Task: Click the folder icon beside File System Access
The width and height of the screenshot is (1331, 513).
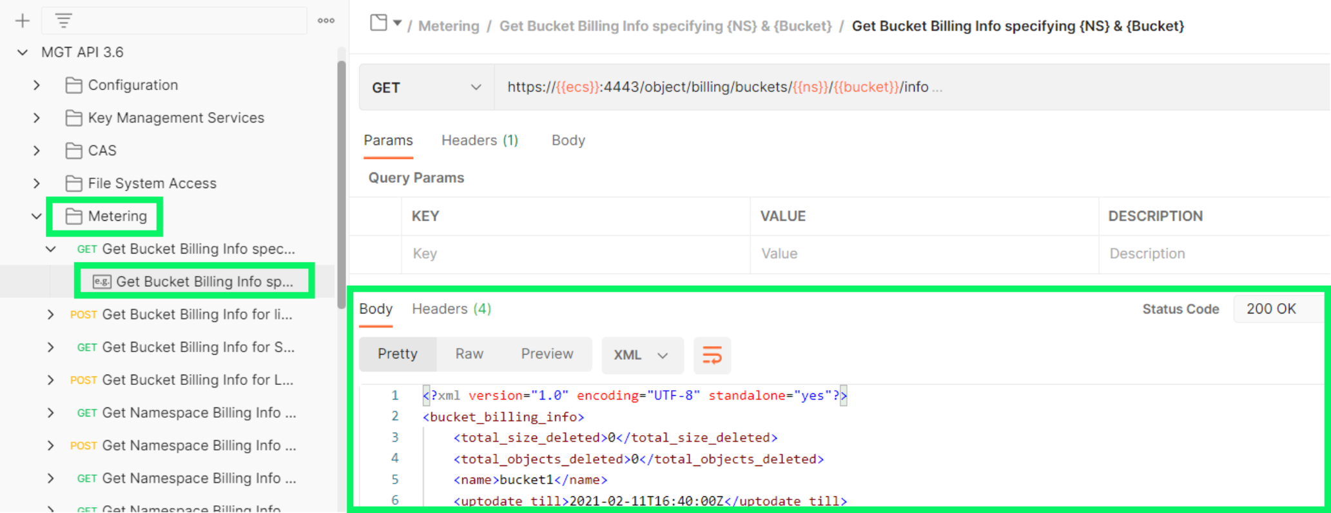Action: [x=74, y=183]
